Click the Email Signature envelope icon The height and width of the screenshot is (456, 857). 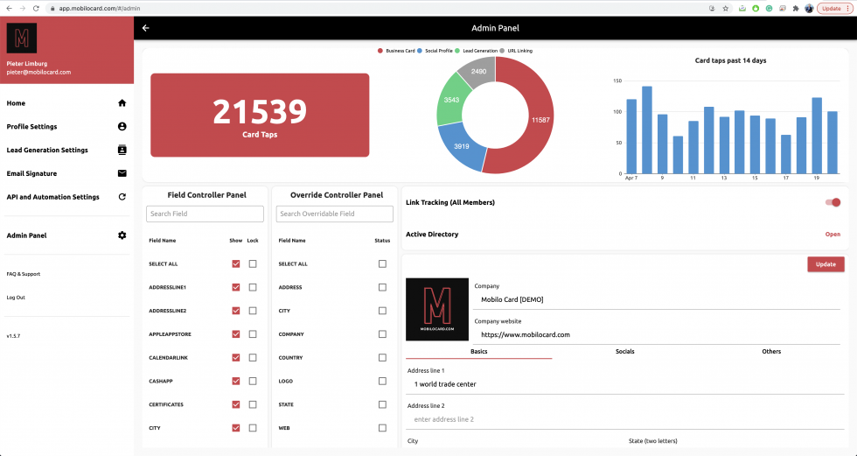(122, 174)
